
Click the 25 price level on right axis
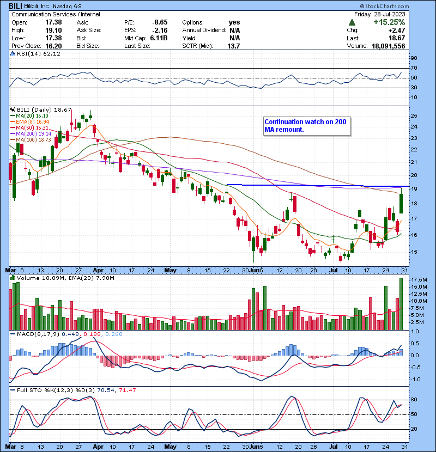coord(414,116)
